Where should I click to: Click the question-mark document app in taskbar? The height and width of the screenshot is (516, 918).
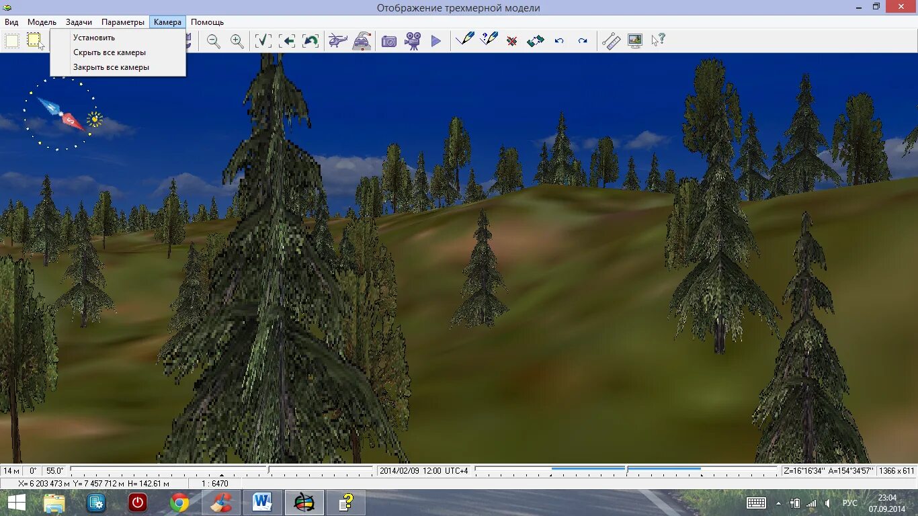346,503
